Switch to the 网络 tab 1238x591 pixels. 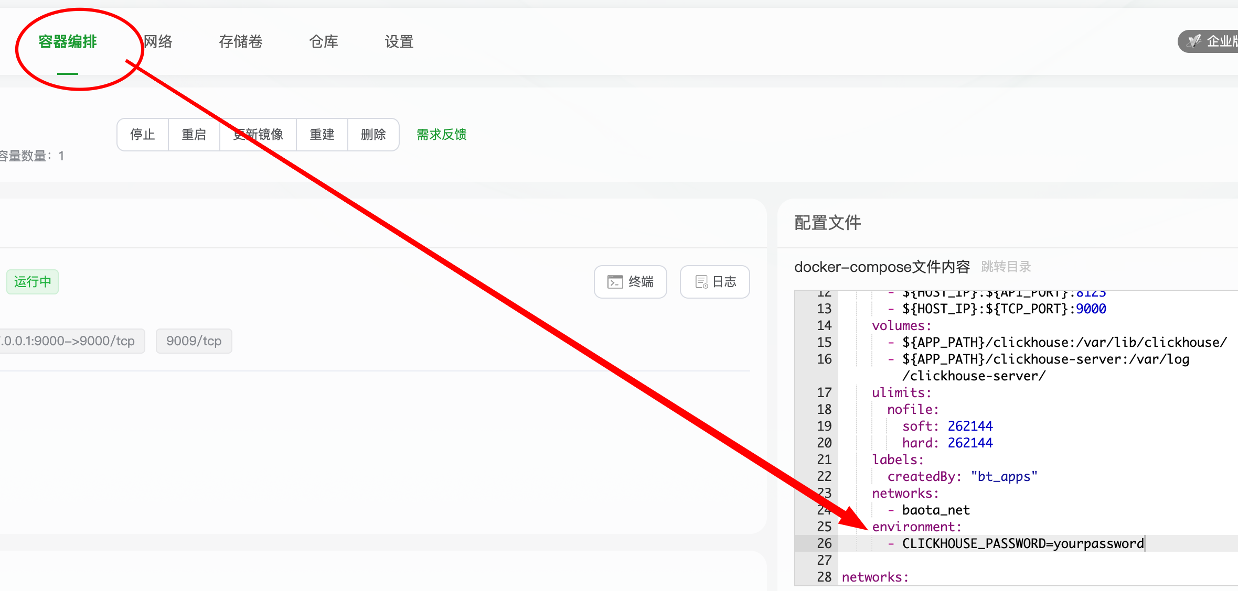[158, 42]
